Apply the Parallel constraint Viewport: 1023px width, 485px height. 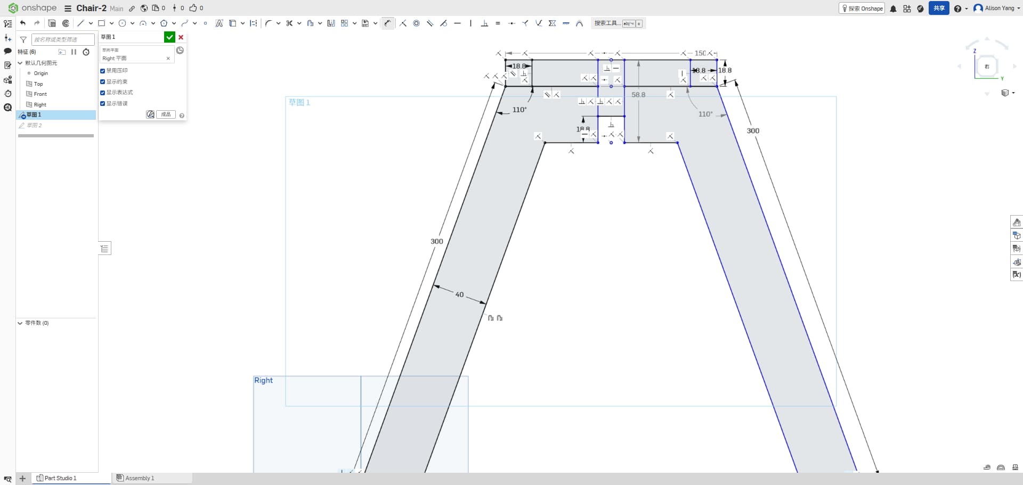coord(430,23)
